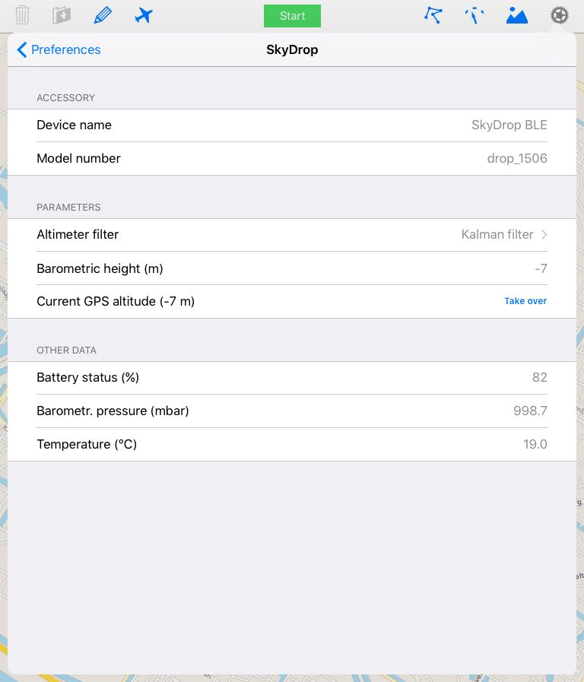The width and height of the screenshot is (584, 682).
Task: Click the green Start button
Action: (292, 16)
